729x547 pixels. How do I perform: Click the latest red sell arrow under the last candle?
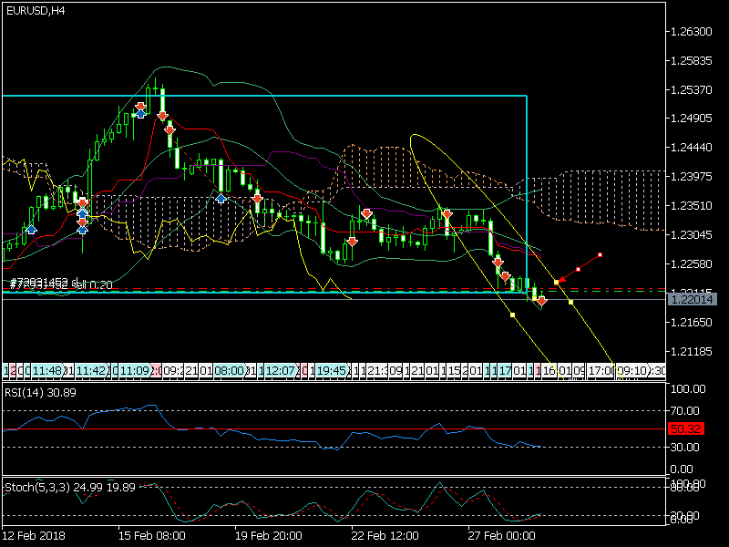point(541,301)
